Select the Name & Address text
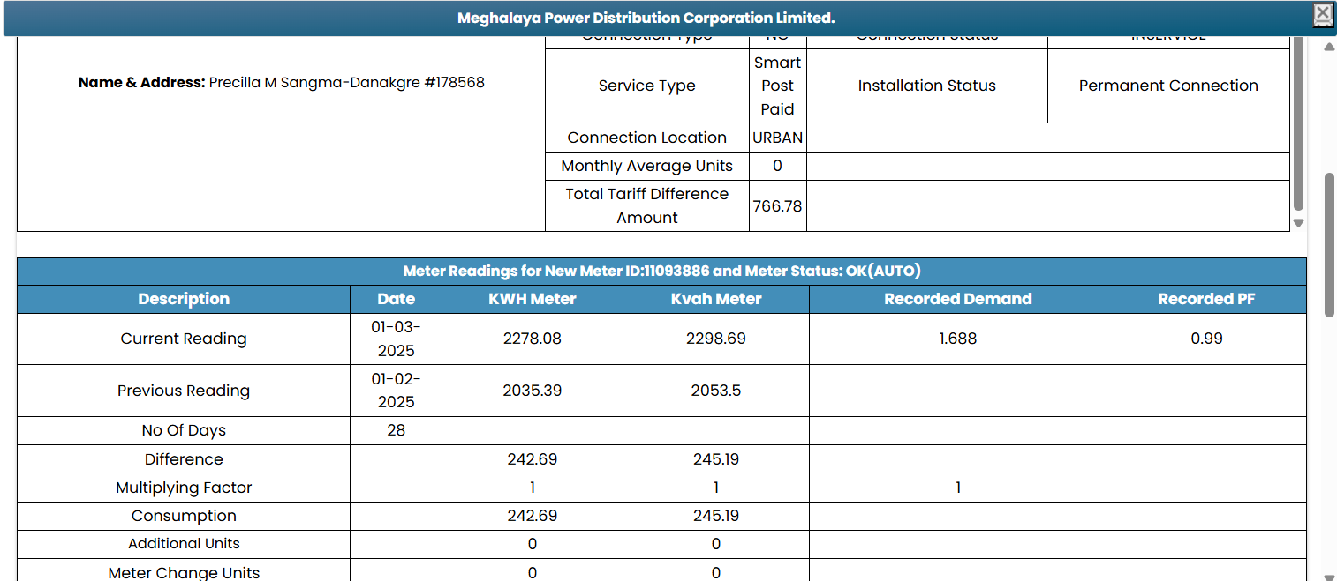 click(x=281, y=82)
